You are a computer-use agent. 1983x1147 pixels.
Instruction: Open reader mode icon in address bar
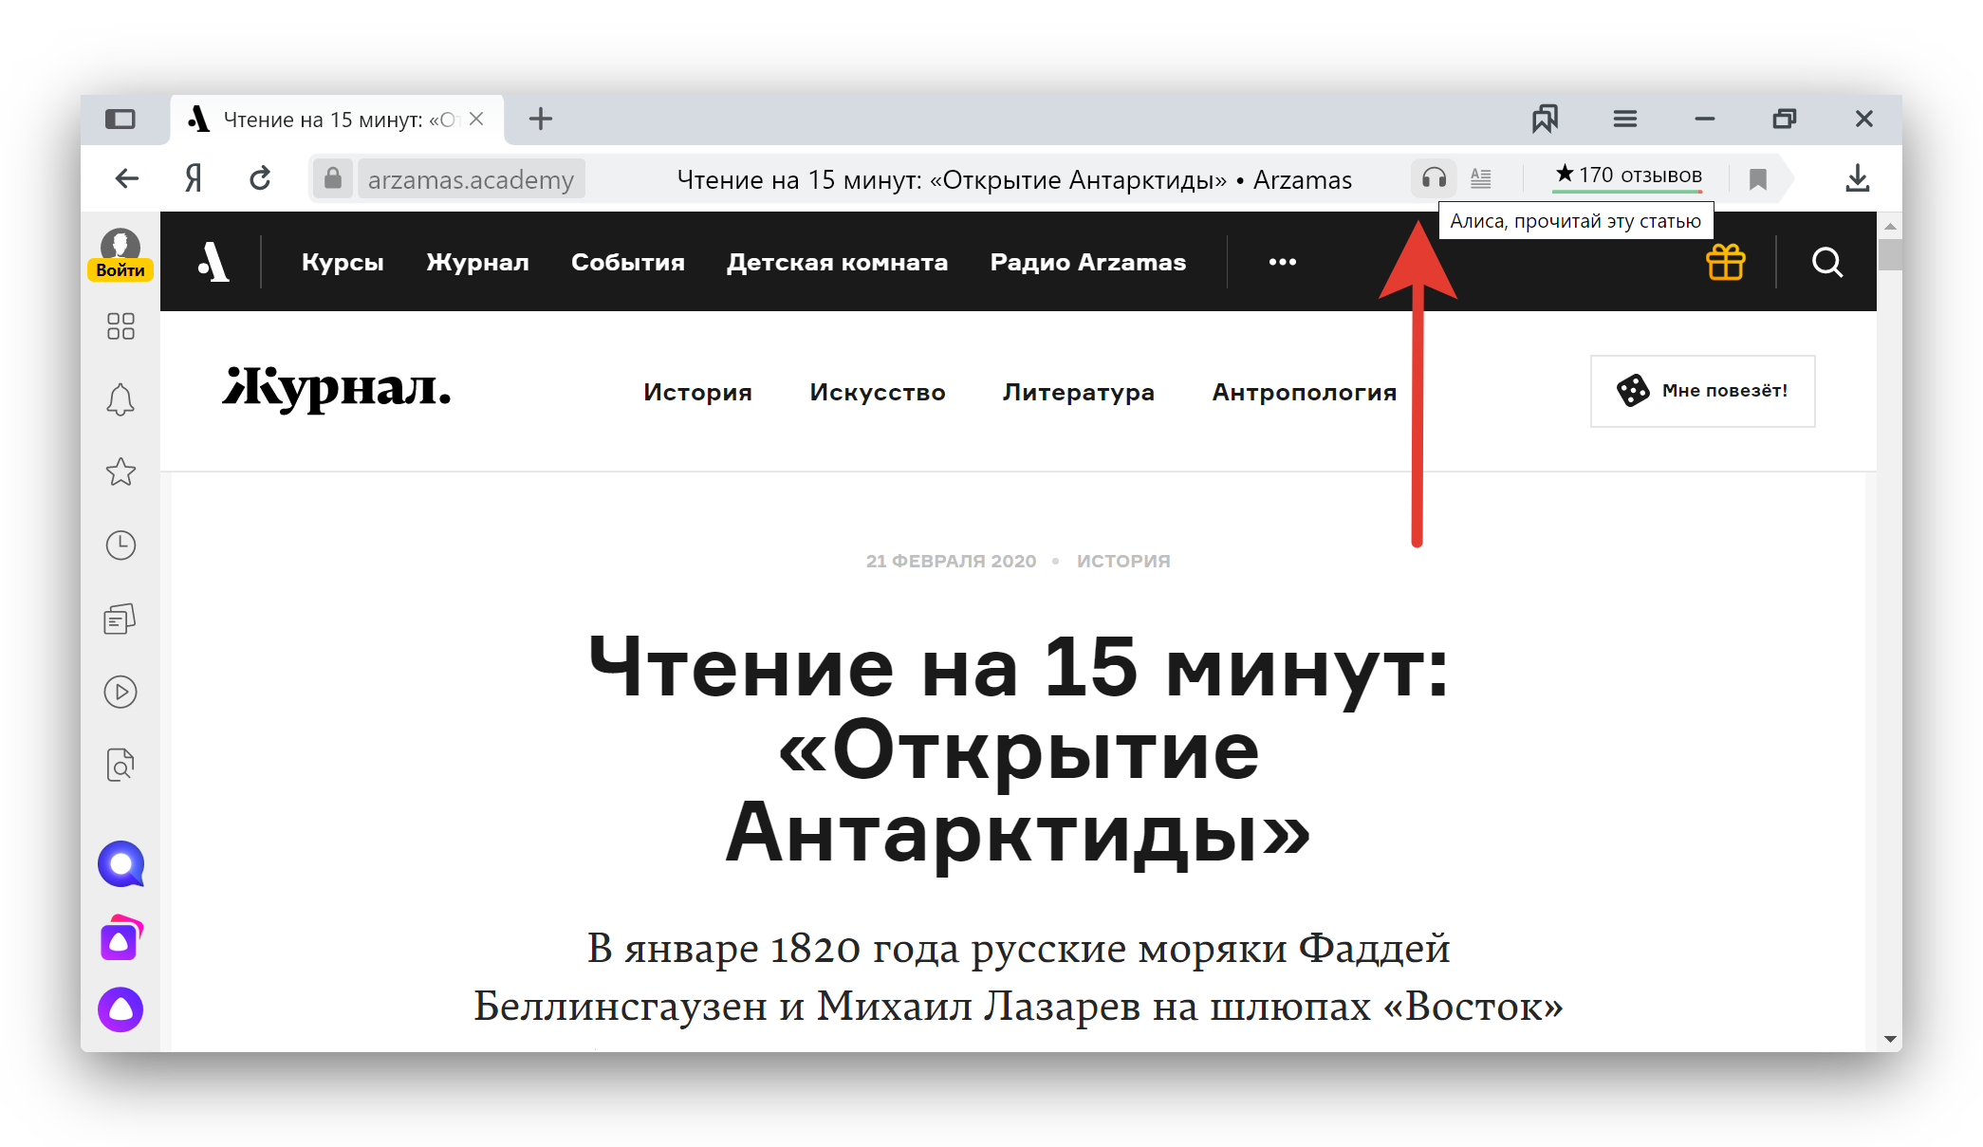(1481, 177)
